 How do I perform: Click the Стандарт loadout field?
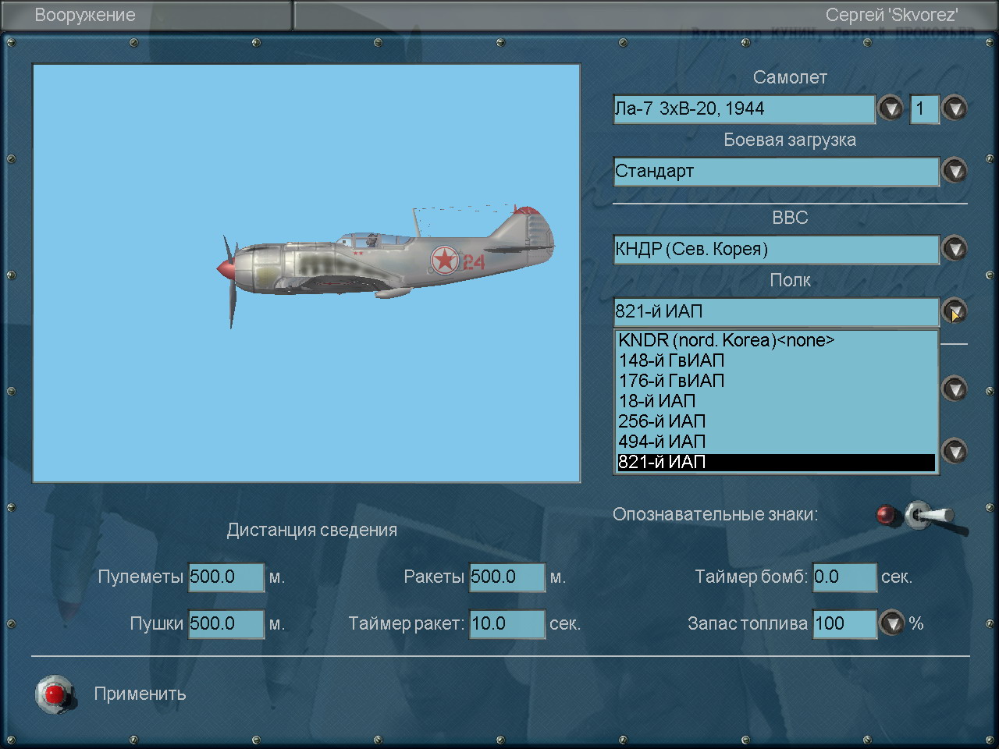tap(777, 171)
